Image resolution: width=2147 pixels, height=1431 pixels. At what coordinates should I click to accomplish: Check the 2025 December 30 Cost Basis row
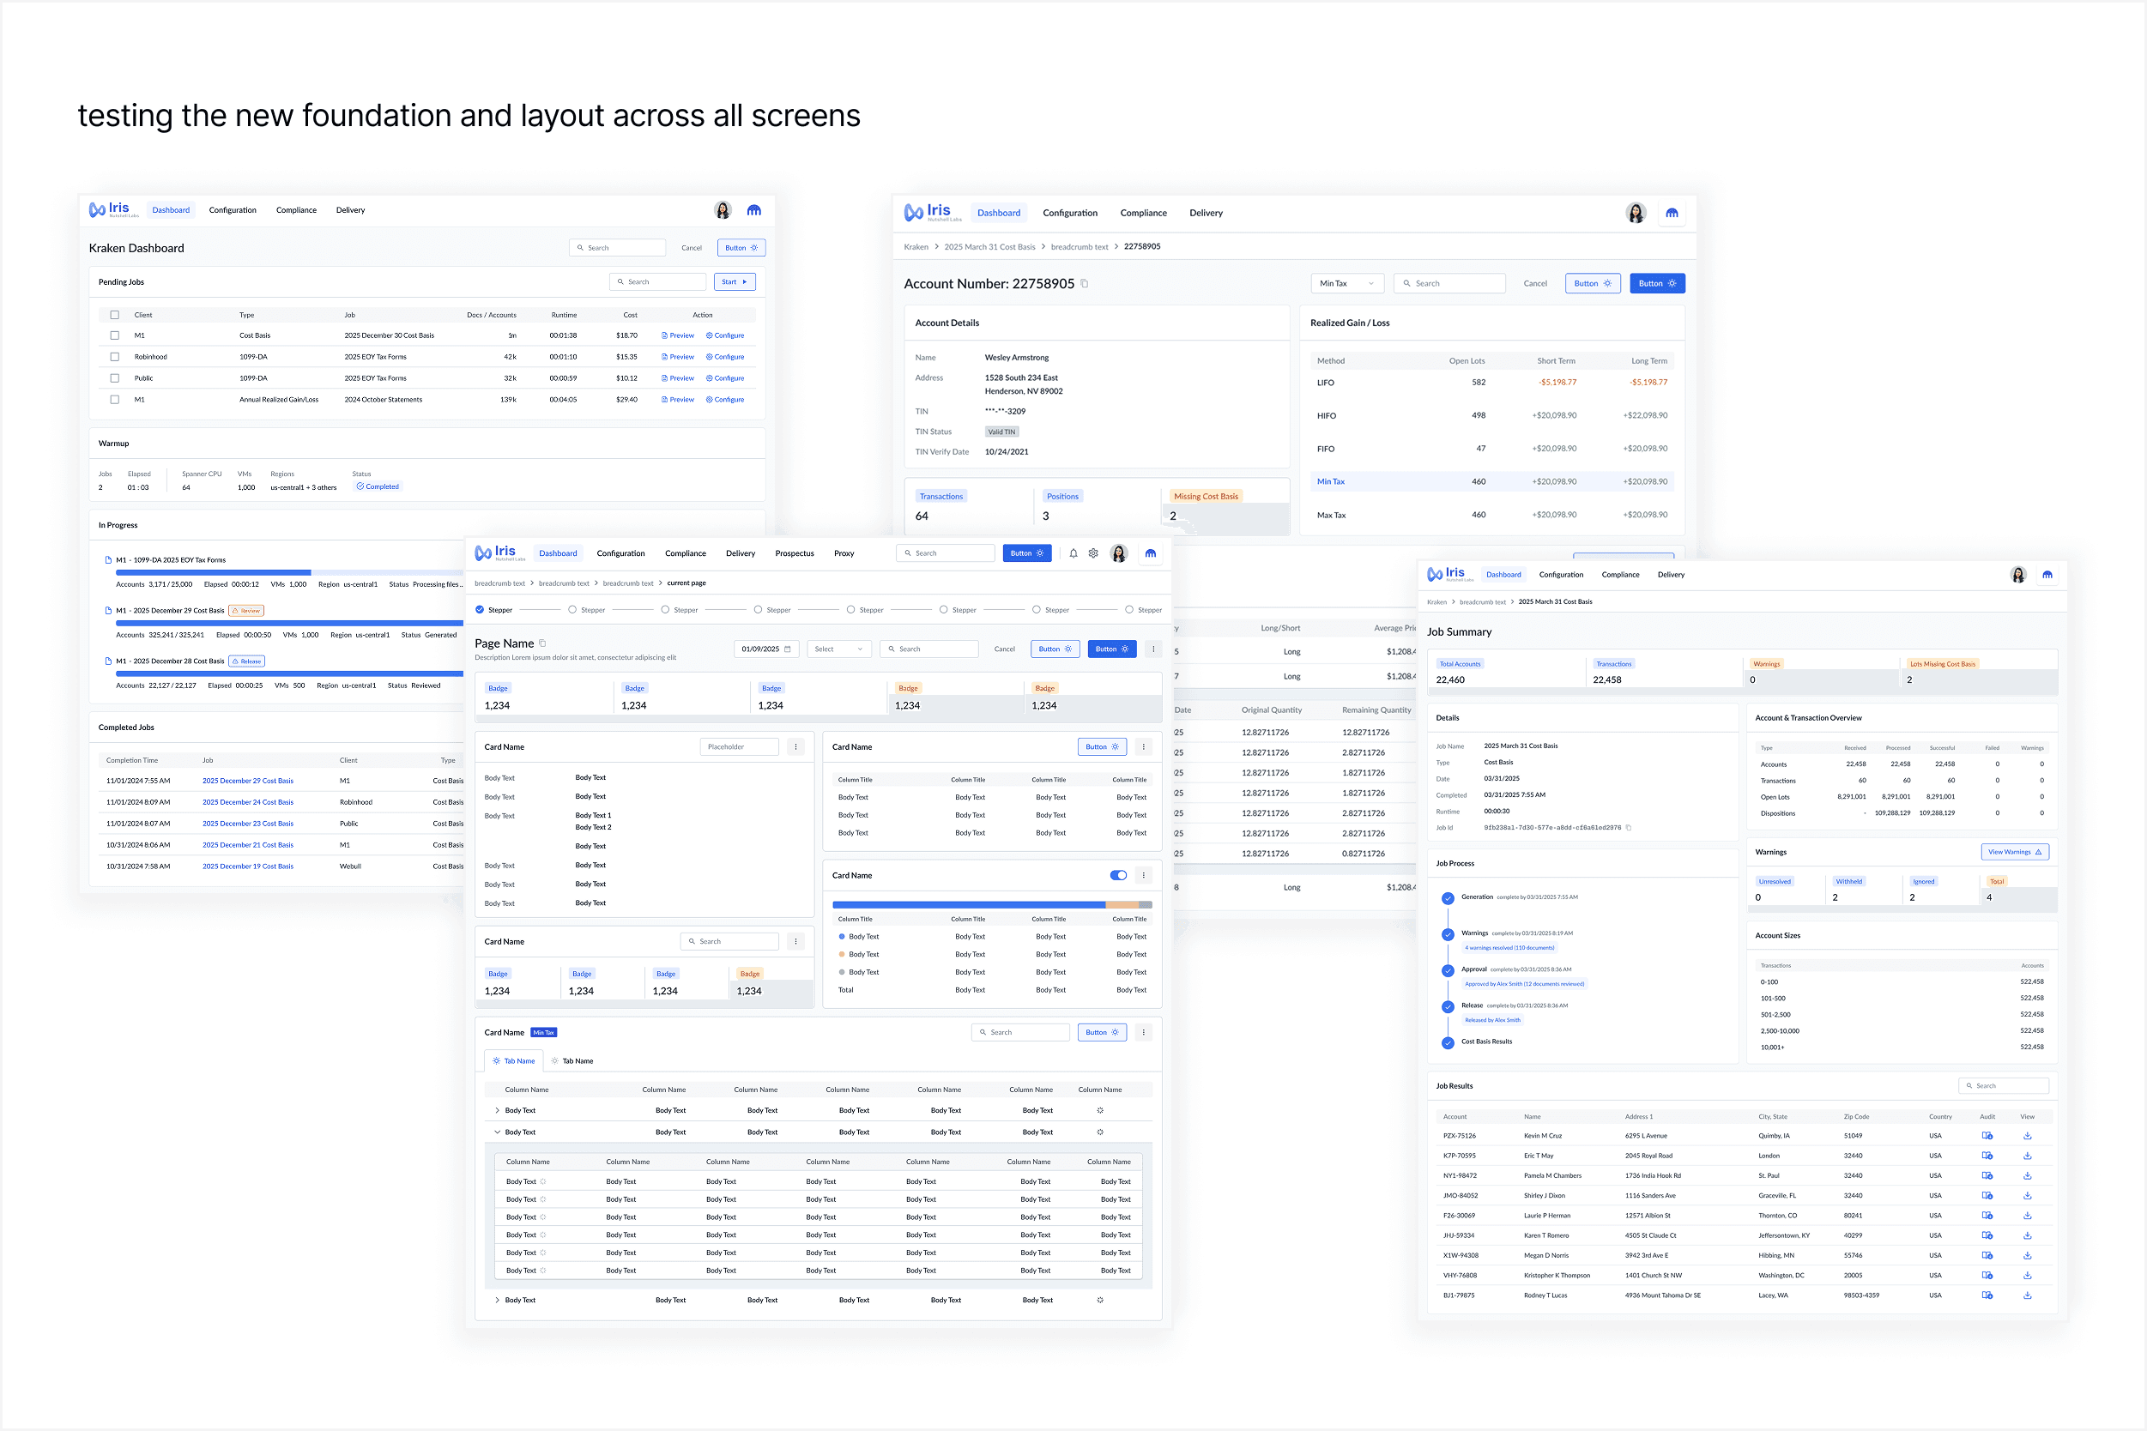(115, 335)
